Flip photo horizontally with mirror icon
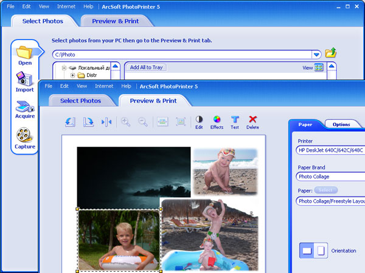 click(x=106, y=122)
